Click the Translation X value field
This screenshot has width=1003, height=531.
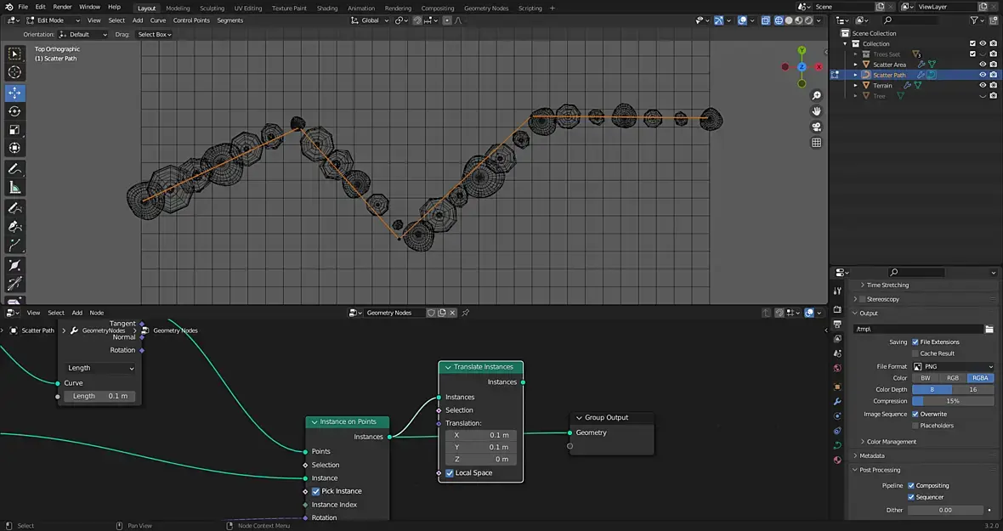(481, 435)
